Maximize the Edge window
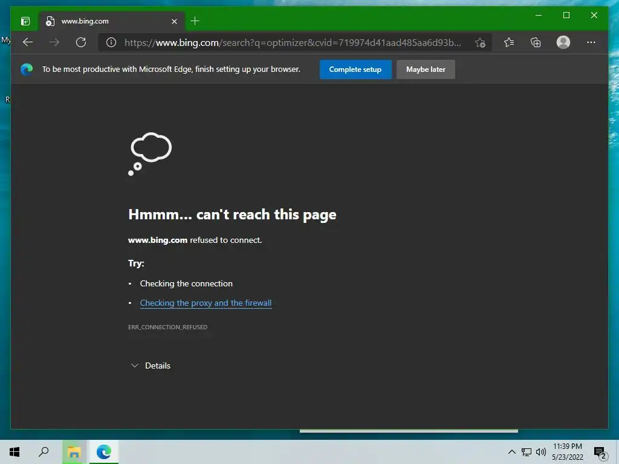 (x=566, y=15)
